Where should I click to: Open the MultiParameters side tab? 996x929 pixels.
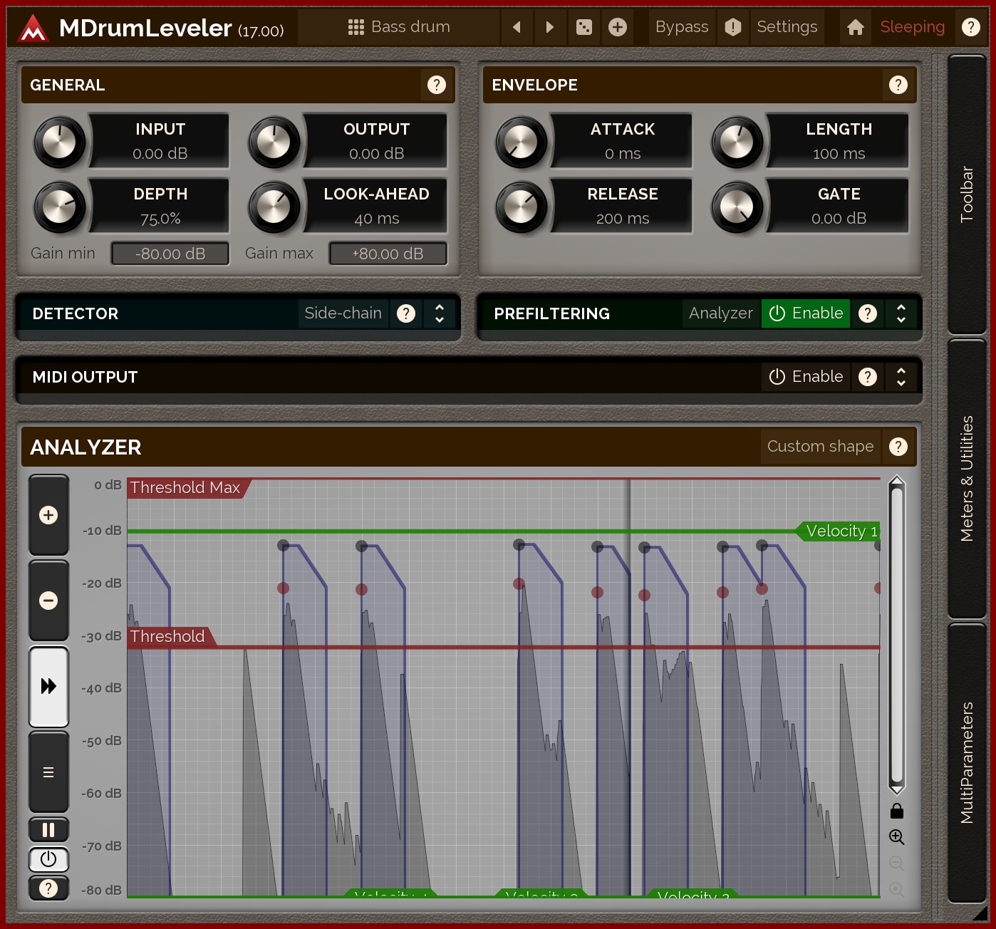point(967,762)
